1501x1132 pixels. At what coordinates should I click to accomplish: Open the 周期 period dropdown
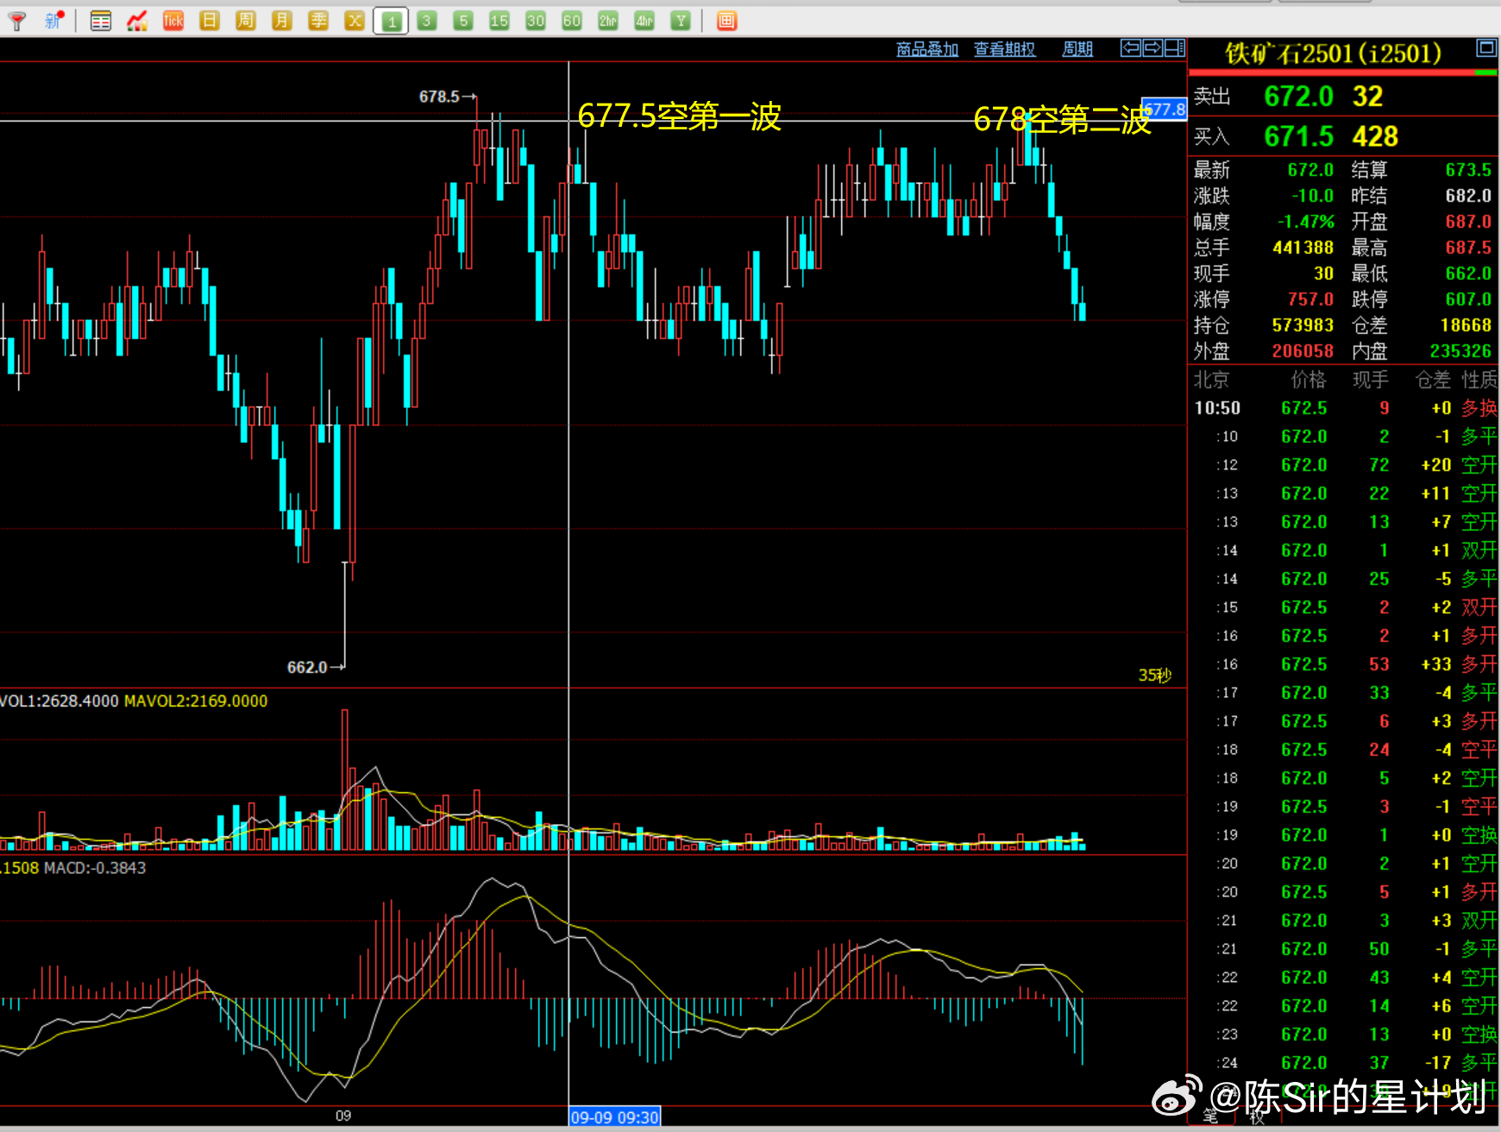[x=1077, y=49]
